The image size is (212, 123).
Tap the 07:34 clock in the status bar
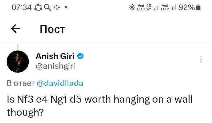coord(22,7)
